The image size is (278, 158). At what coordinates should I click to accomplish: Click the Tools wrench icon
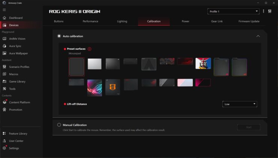coord(5,88)
